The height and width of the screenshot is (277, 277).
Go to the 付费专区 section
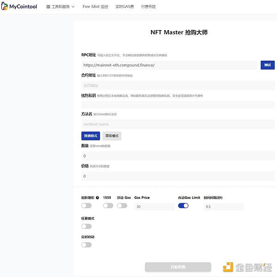pyautogui.click(x=148, y=7)
